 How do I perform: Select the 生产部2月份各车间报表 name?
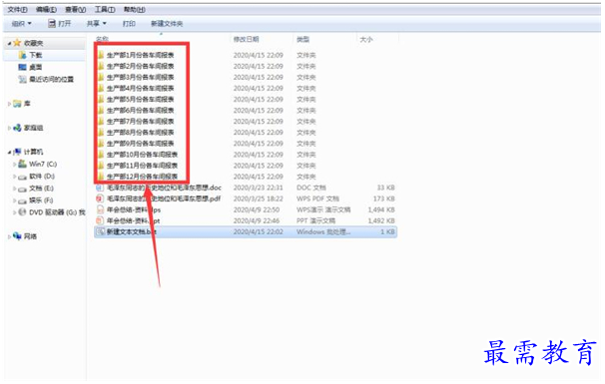(x=140, y=66)
